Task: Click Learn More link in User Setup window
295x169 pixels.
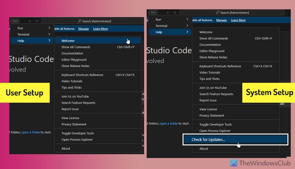Action: [100, 29]
